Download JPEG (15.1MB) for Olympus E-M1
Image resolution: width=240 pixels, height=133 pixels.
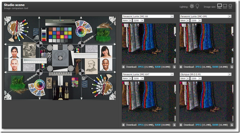[x=198, y=125]
